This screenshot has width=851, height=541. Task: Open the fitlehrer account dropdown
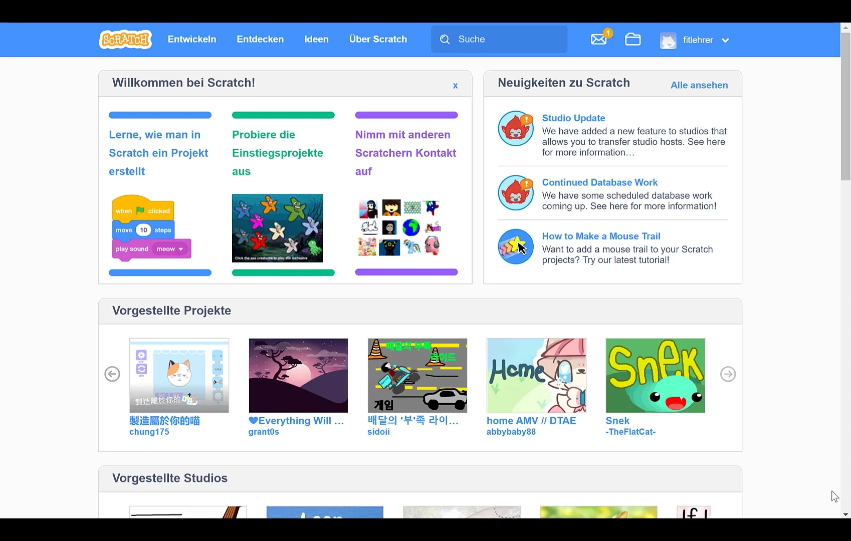click(x=725, y=40)
